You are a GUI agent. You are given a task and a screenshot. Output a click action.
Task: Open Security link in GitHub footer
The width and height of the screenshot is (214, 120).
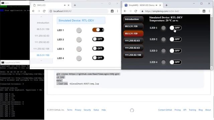point(87,110)
